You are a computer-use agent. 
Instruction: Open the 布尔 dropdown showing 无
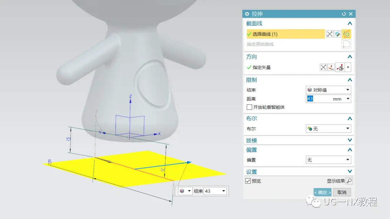[328, 129]
